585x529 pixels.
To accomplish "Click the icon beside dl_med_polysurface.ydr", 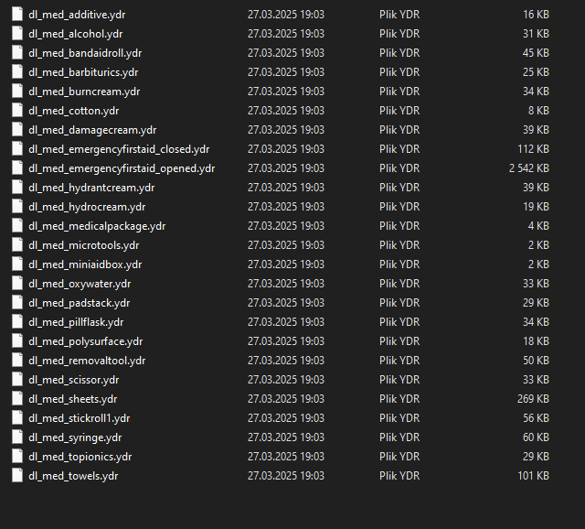I will [17, 341].
